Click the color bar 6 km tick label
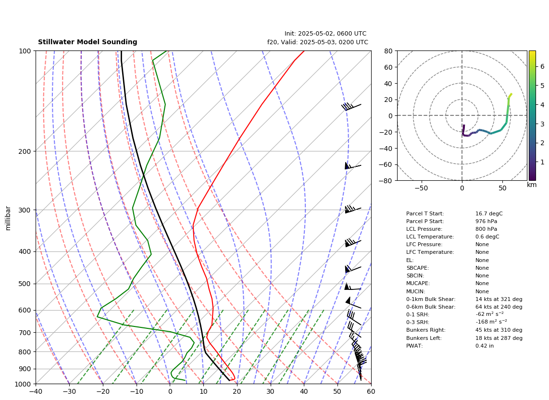Screen dimensions: 549x400 (x=542, y=66)
